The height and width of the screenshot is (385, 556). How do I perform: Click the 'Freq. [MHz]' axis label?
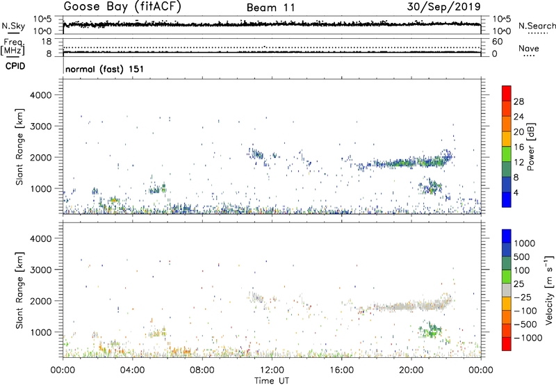pyautogui.click(x=13, y=47)
